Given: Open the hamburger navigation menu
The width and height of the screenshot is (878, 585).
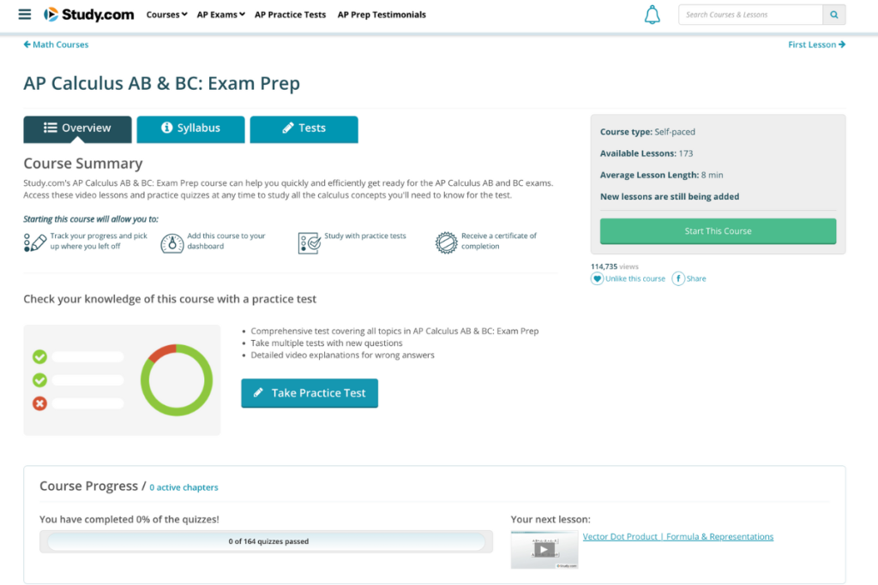Looking at the screenshot, I should click(x=24, y=15).
